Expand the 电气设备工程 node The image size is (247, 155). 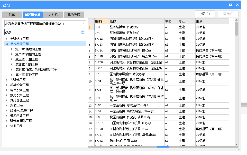pyautogui.click(x=7, y=90)
